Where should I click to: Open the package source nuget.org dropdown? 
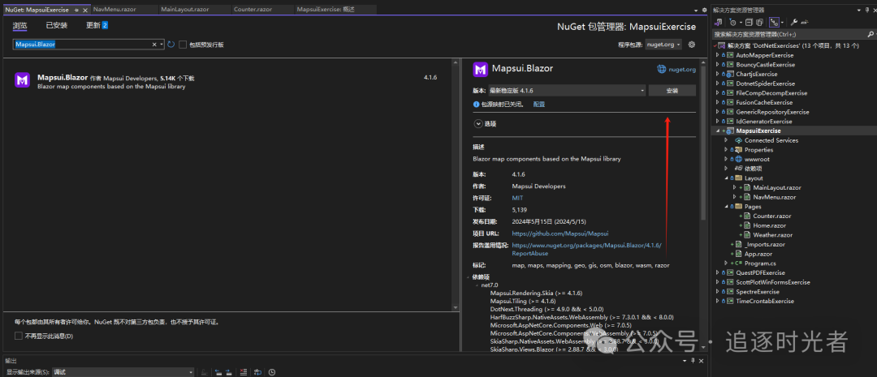[x=663, y=45]
